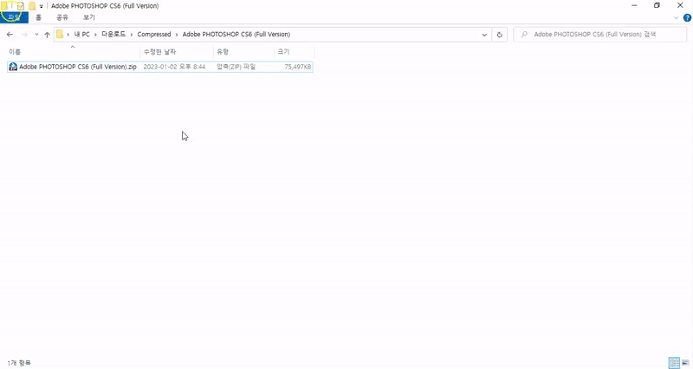Switch to details view in status bar
Screen dimensions: 693x369
tap(674, 363)
